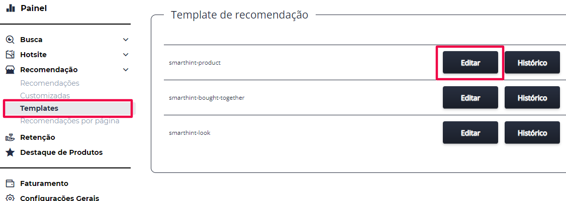Screen dimensions: 566x201
Task: Click the Faturamento wallet icon
Action: pos(11,183)
